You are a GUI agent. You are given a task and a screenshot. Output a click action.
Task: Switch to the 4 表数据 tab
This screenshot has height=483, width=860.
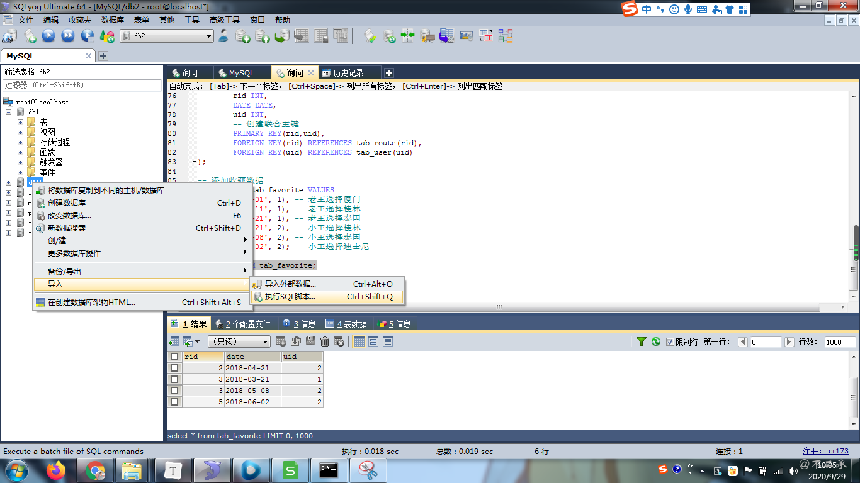[x=346, y=324]
